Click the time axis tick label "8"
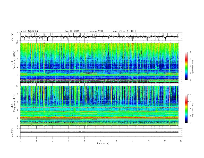Screen dimensions: 204x158 (x=149, y=141)
